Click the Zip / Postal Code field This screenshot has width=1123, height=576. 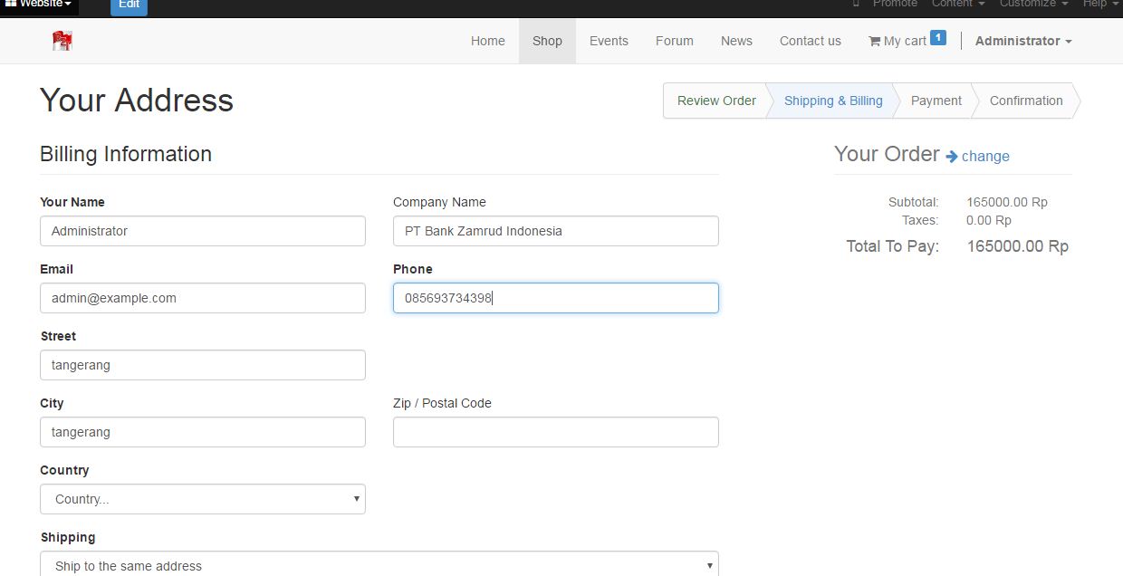(556, 432)
